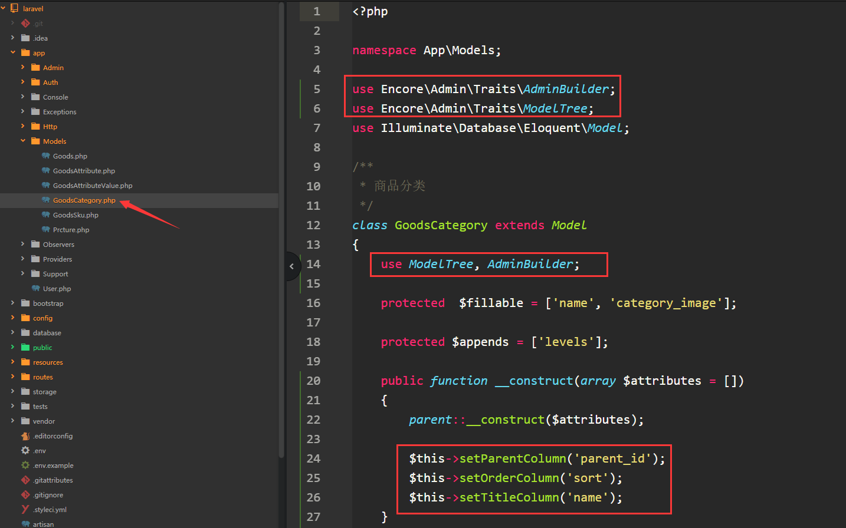Click the .editorconfig file icon

point(25,436)
